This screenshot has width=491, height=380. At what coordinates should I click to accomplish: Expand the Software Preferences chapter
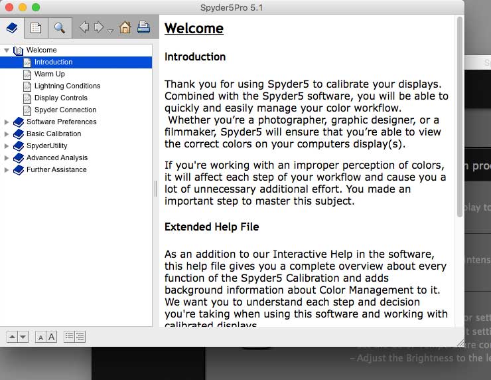[x=6, y=122]
